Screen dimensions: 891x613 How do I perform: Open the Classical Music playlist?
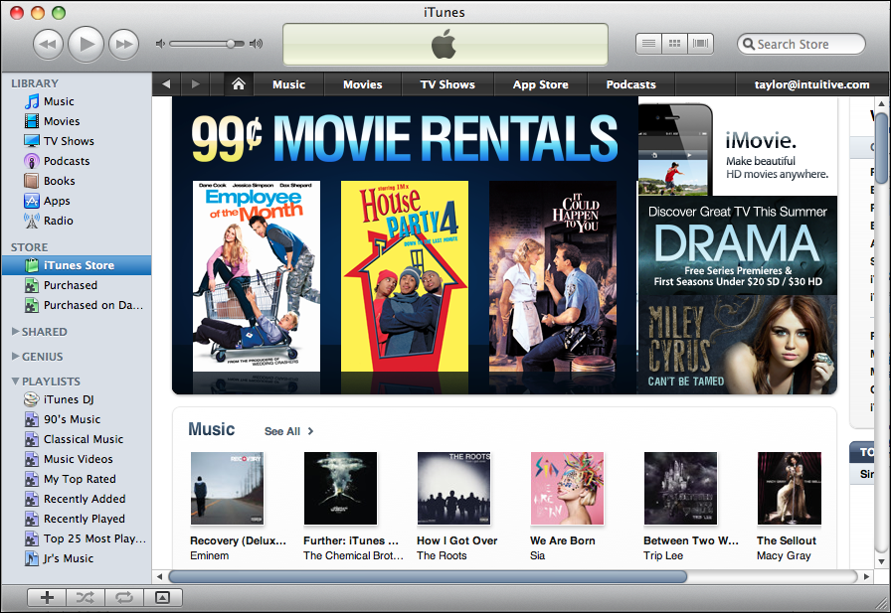77,439
